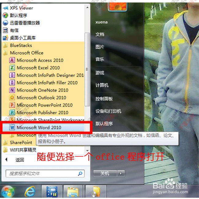Screen dimensions: 199x199
Task: Open Microsoft SharePoint Workspace entry
Action: click(x=43, y=119)
